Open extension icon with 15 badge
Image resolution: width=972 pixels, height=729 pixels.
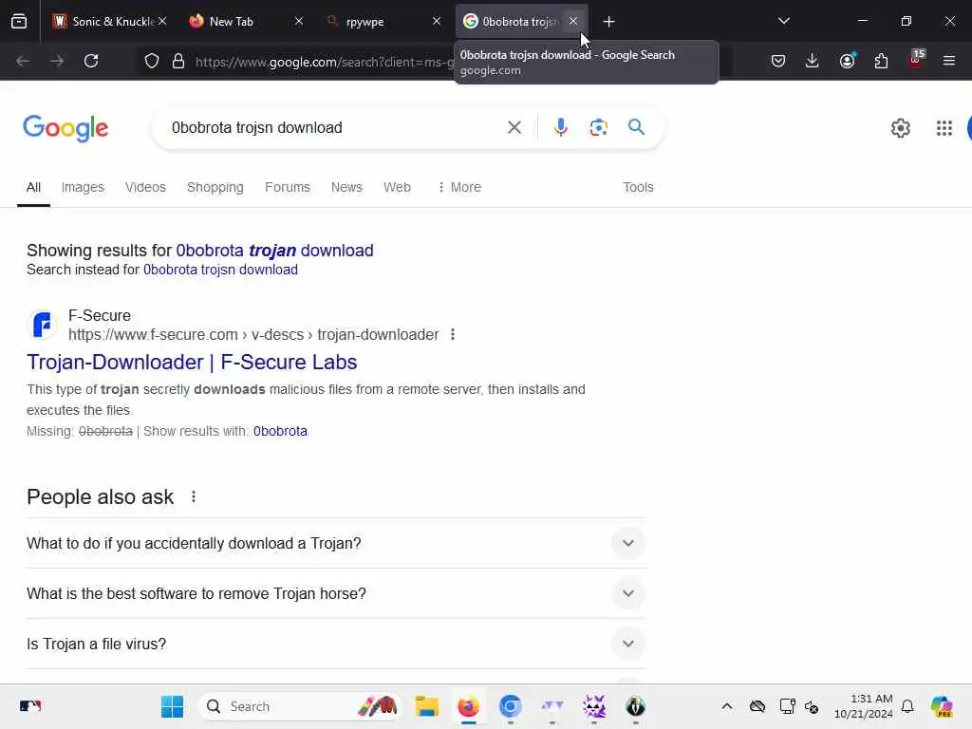coord(916,60)
